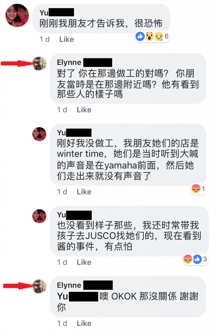Viewport: 217px width, 332px height.
Task: Like the top comment about 很恐怖
Action: pos(66,39)
